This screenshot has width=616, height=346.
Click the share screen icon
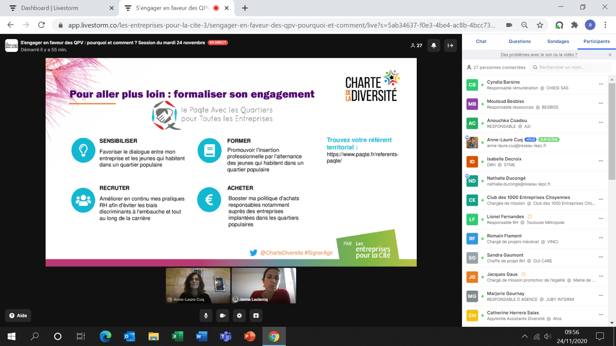pyautogui.click(x=256, y=315)
